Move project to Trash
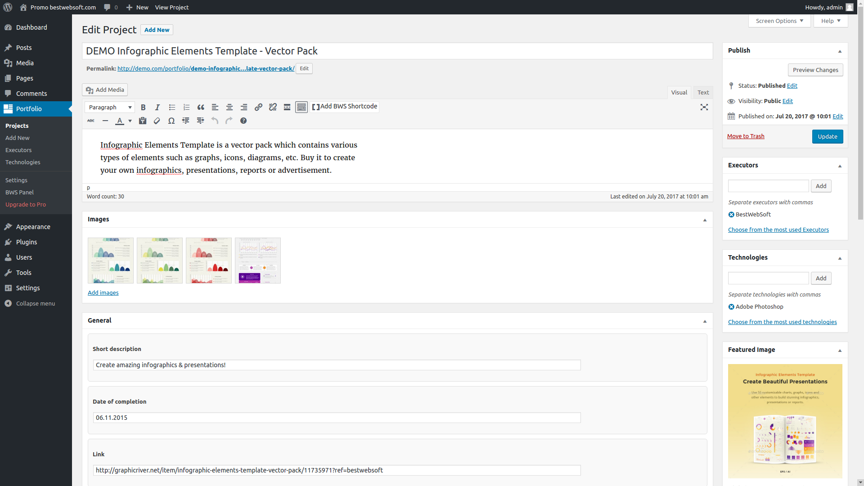The image size is (864, 486). (x=746, y=136)
